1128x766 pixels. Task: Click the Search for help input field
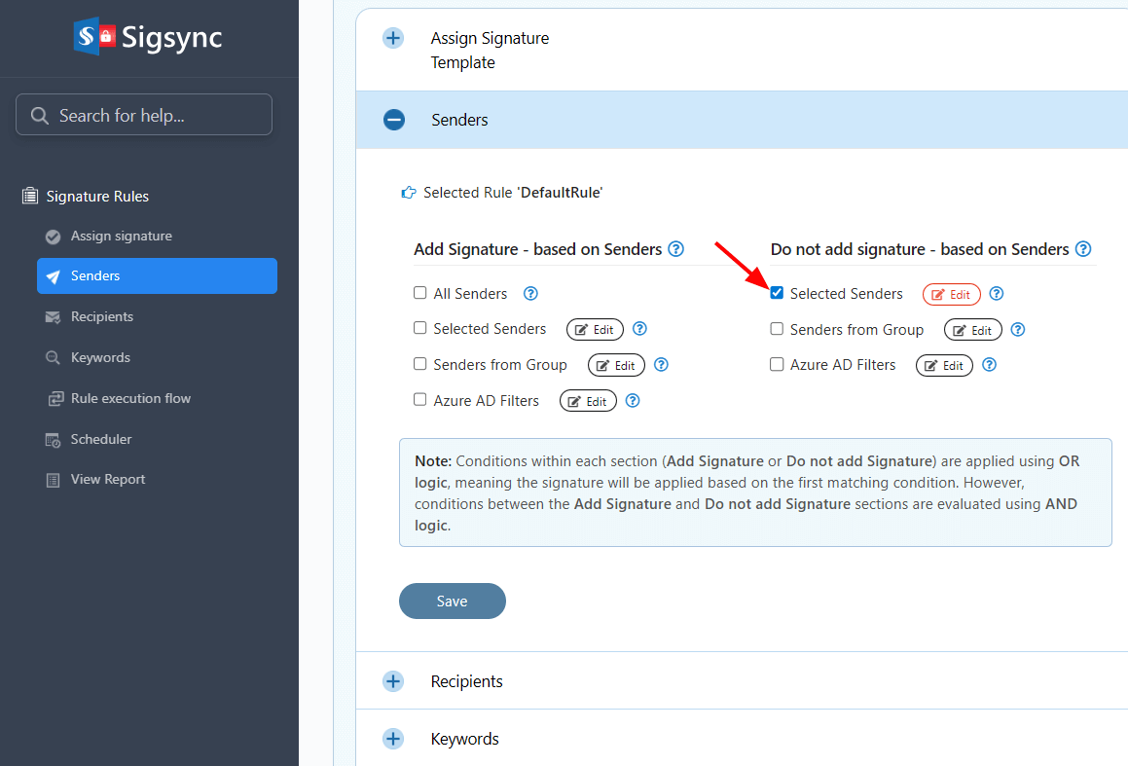[144, 115]
